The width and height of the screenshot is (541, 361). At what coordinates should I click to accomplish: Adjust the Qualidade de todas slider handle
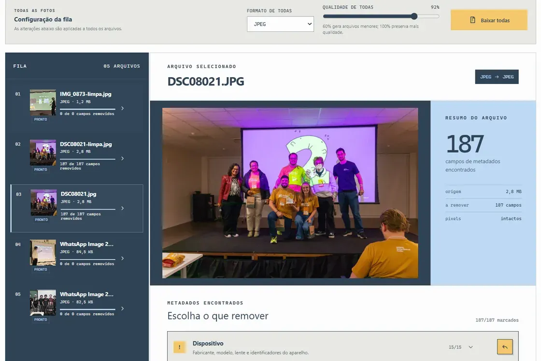pyautogui.click(x=414, y=16)
